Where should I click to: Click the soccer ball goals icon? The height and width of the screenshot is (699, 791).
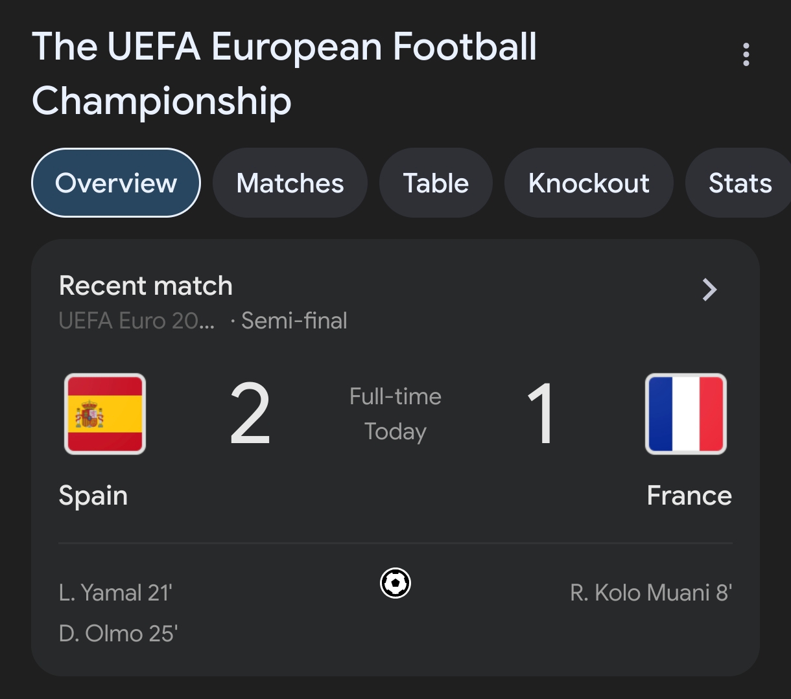tap(395, 583)
